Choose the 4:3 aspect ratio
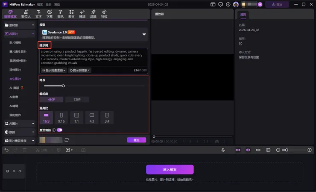This screenshot has width=316, height=192. pyautogui.click(x=92, y=118)
